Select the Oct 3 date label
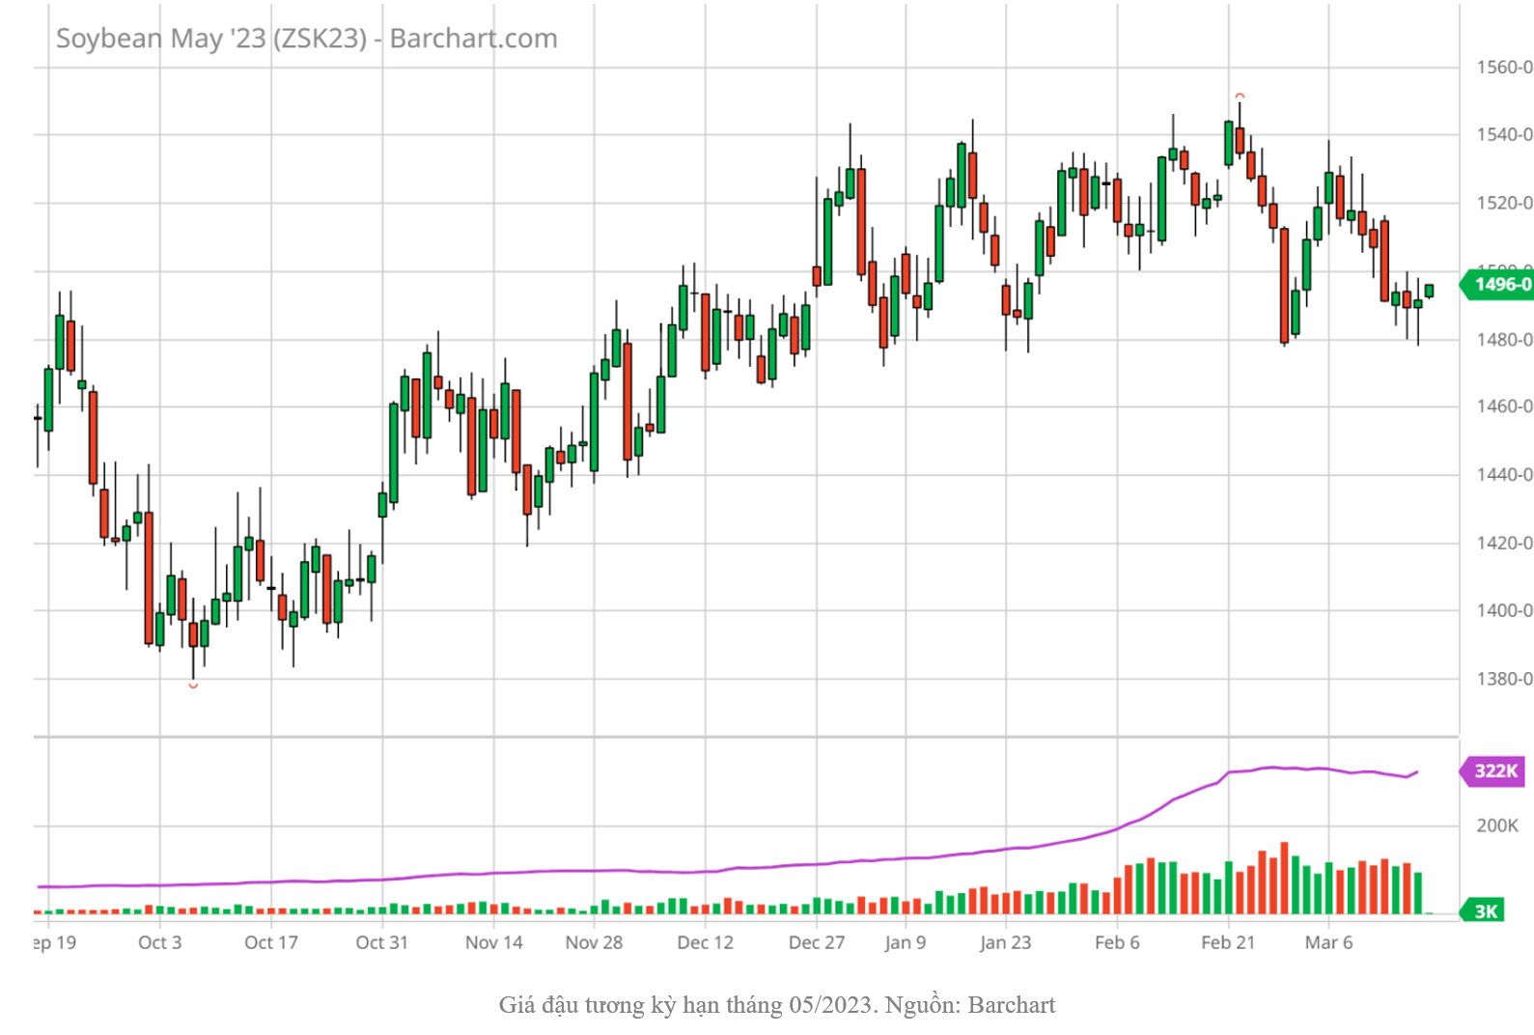The height and width of the screenshot is (1035, 1534). point(159,942)
